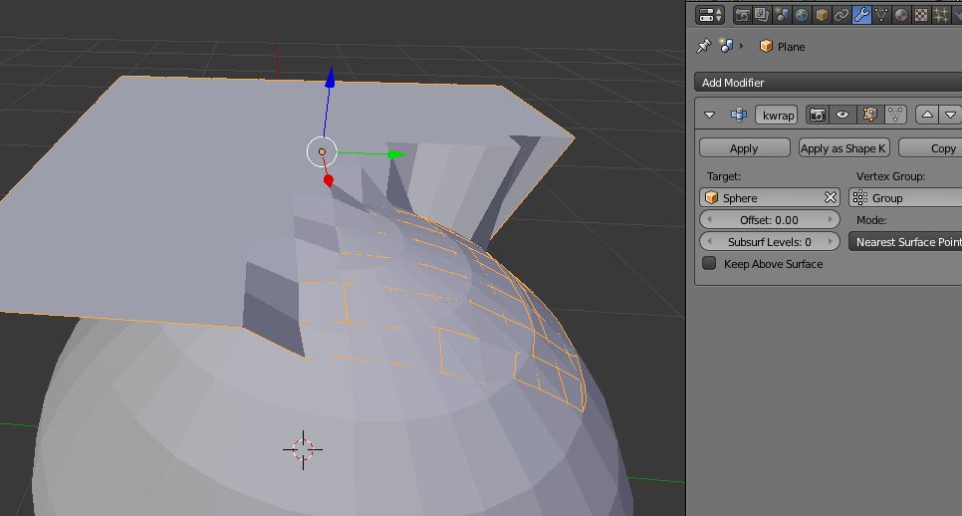
Task: Open the Add Modifier dropdown
Action: [827, 83]
